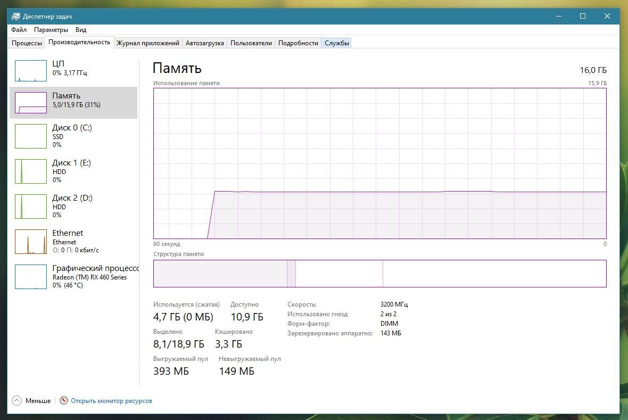The height and width of the screenshot is (420, 628).
Task: Select the Ethernet graph thumbnail
Action: point(31,242)
